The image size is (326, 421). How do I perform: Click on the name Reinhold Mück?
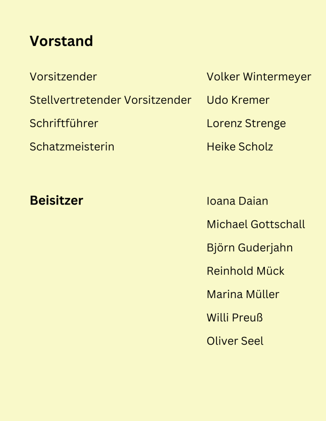(245, 271)
